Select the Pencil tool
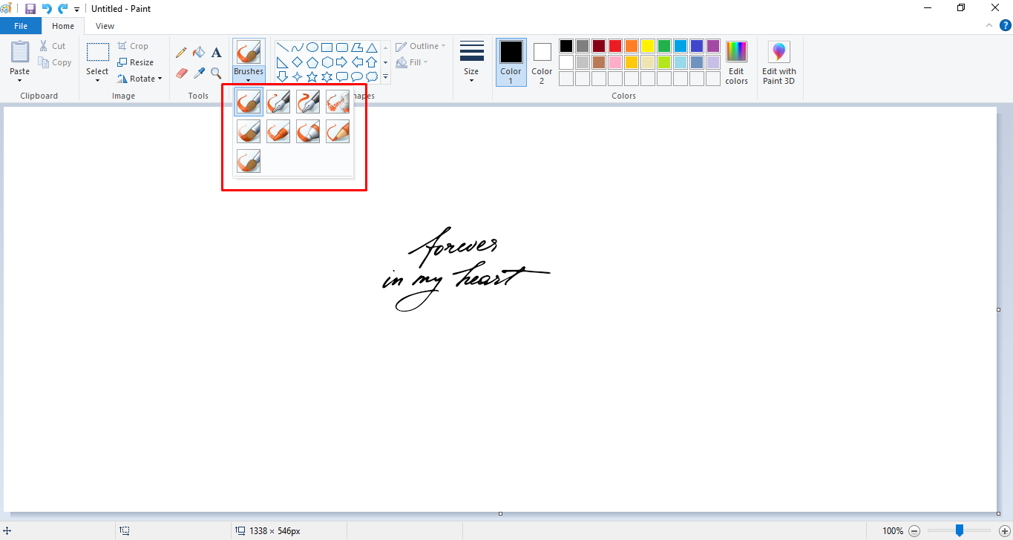Image resolution: width=1013 pixels, height=540 pixels. (x=181, y=52)
